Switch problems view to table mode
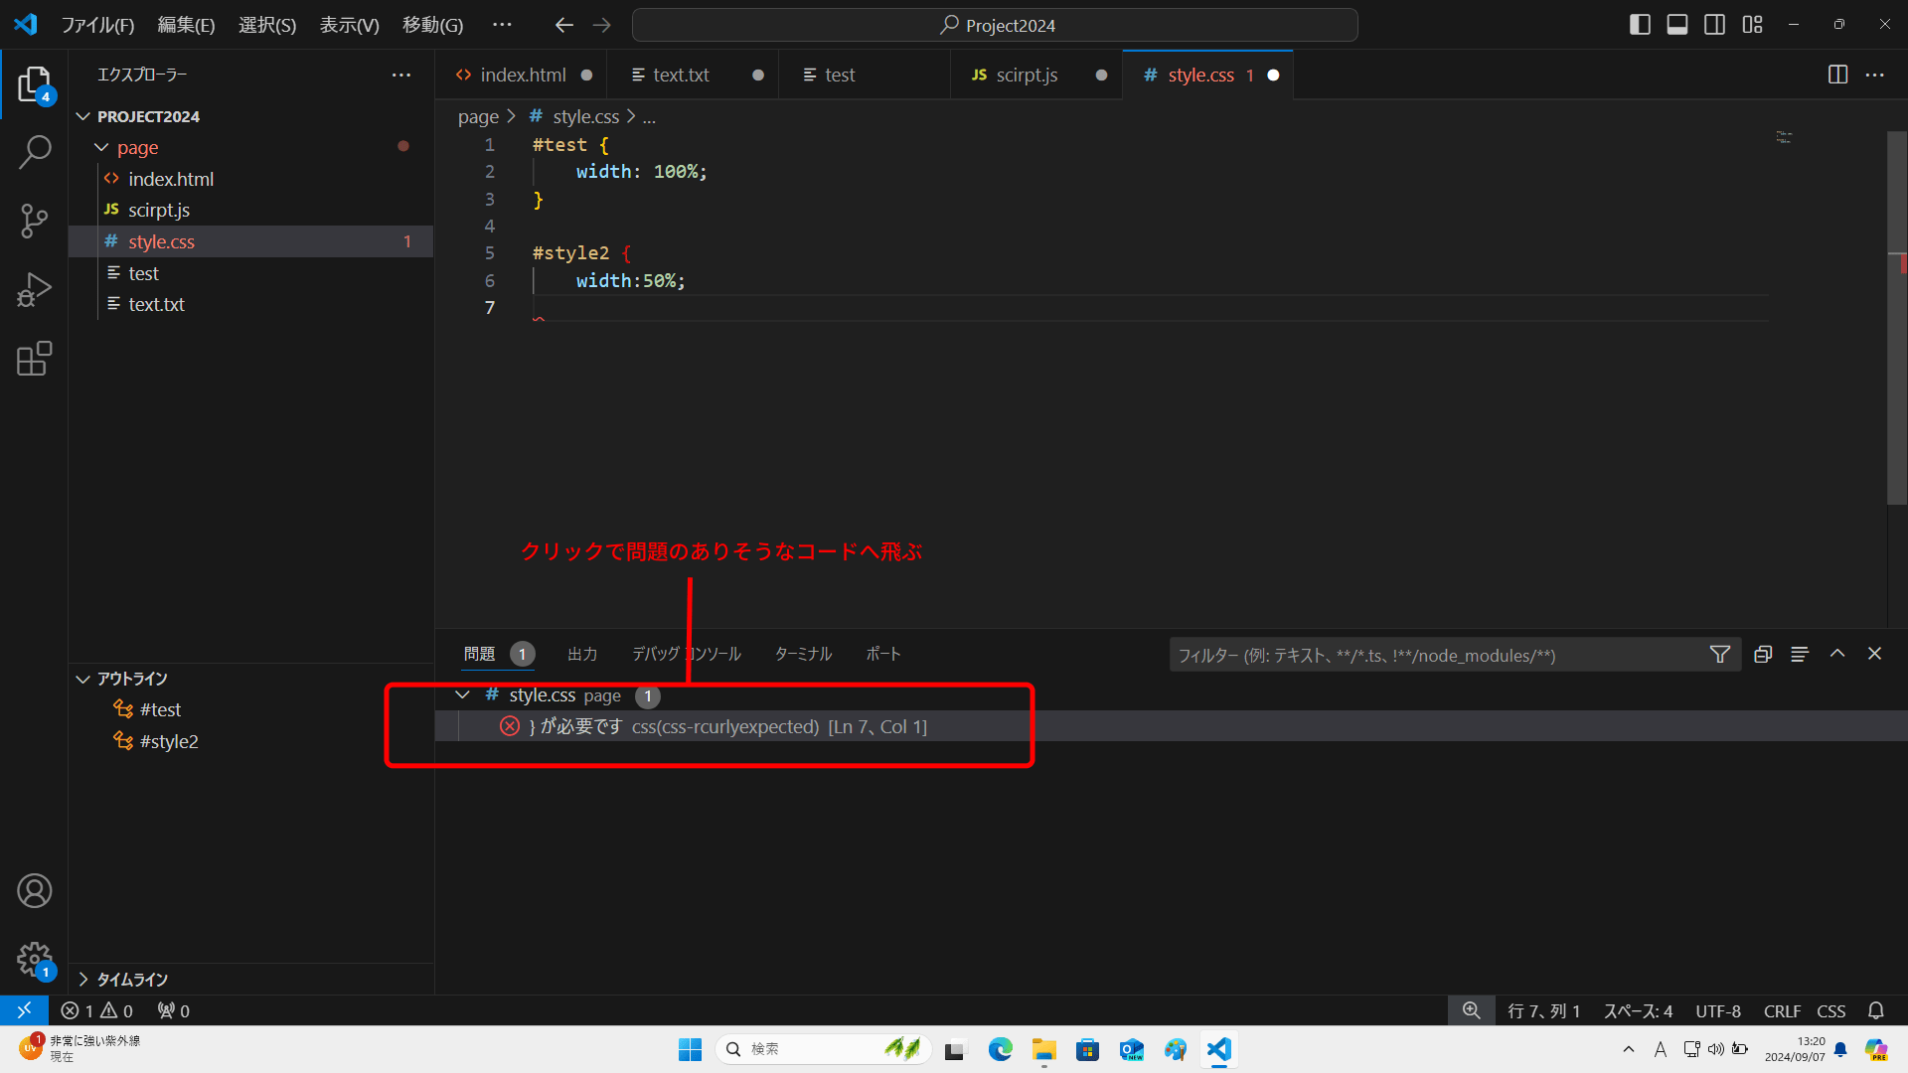The width and height of the screenshot is (1908, 1073). pyautogui.click(x=1800, y=654)
